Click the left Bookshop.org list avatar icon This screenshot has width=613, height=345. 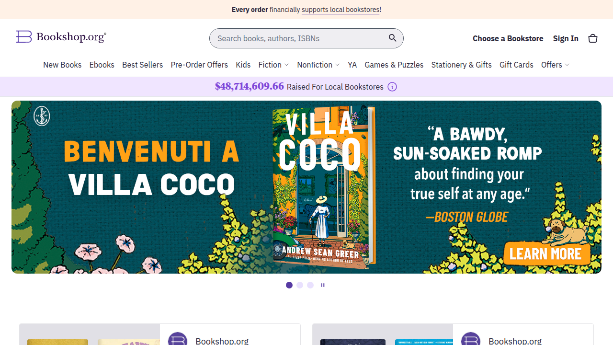178,339
